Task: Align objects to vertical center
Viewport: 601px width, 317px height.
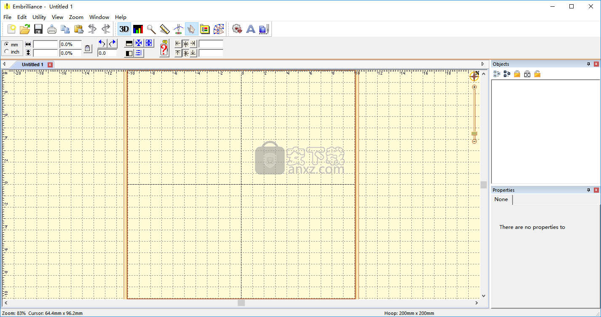Action: click(x=185, y=53)
